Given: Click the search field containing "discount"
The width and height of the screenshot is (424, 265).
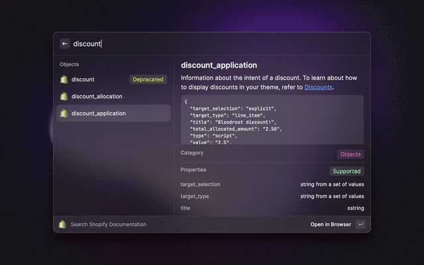Looking at the screenshot, I should 199,44.
